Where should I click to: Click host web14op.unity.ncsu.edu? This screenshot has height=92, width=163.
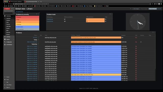[50, 38]
